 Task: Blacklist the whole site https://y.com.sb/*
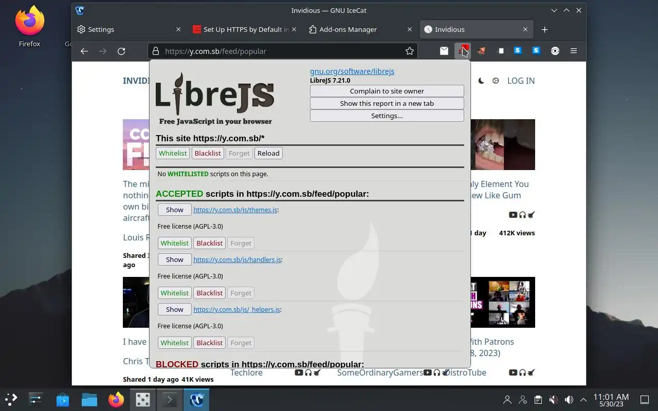coord(208,153)
